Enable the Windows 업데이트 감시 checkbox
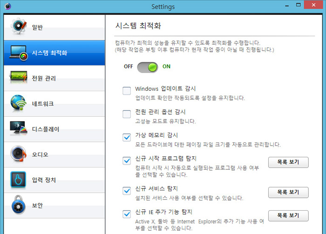 127,91
